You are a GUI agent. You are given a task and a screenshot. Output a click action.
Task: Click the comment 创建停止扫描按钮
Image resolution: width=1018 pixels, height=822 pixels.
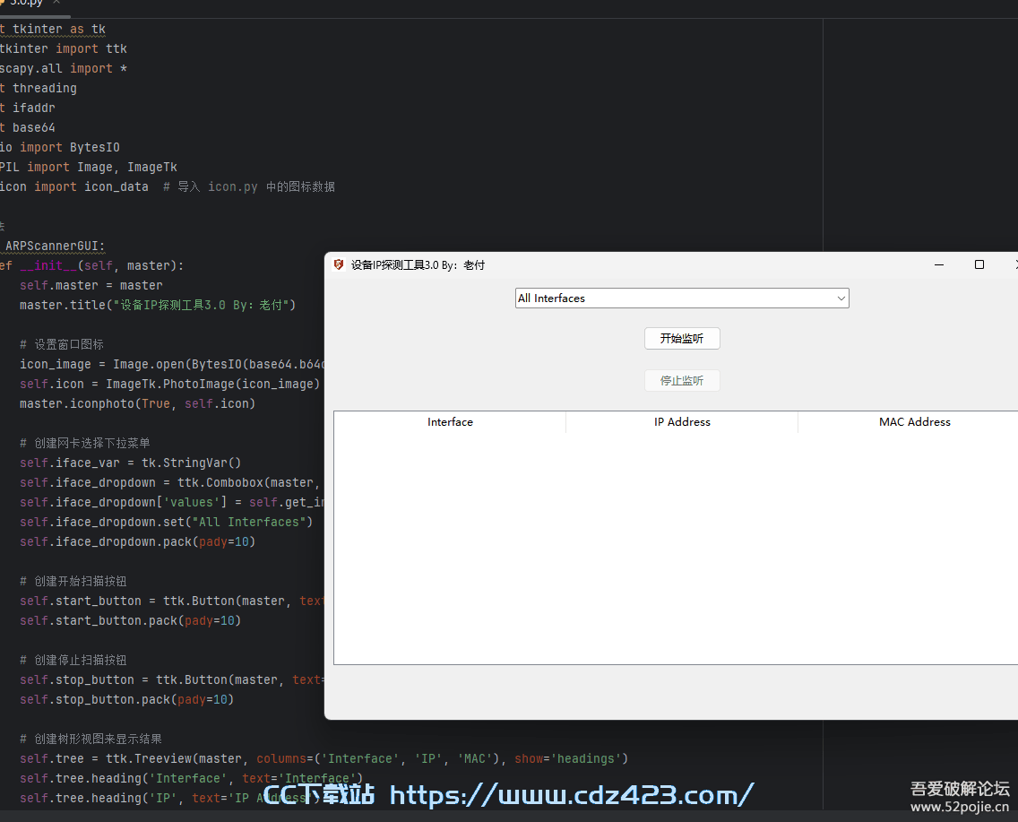73,660
